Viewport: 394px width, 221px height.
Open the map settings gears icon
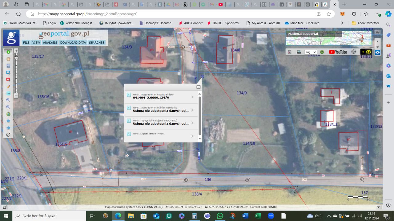pos(377,32)
